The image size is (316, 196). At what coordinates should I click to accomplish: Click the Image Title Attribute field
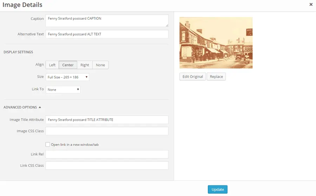coord(107,119)
